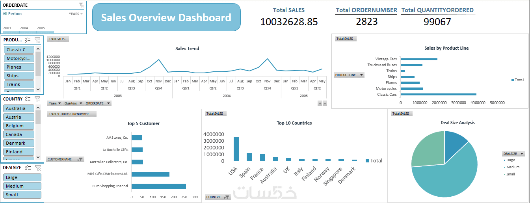
Task: Toggle Canada country filter
Action: (x=19, y=134)
